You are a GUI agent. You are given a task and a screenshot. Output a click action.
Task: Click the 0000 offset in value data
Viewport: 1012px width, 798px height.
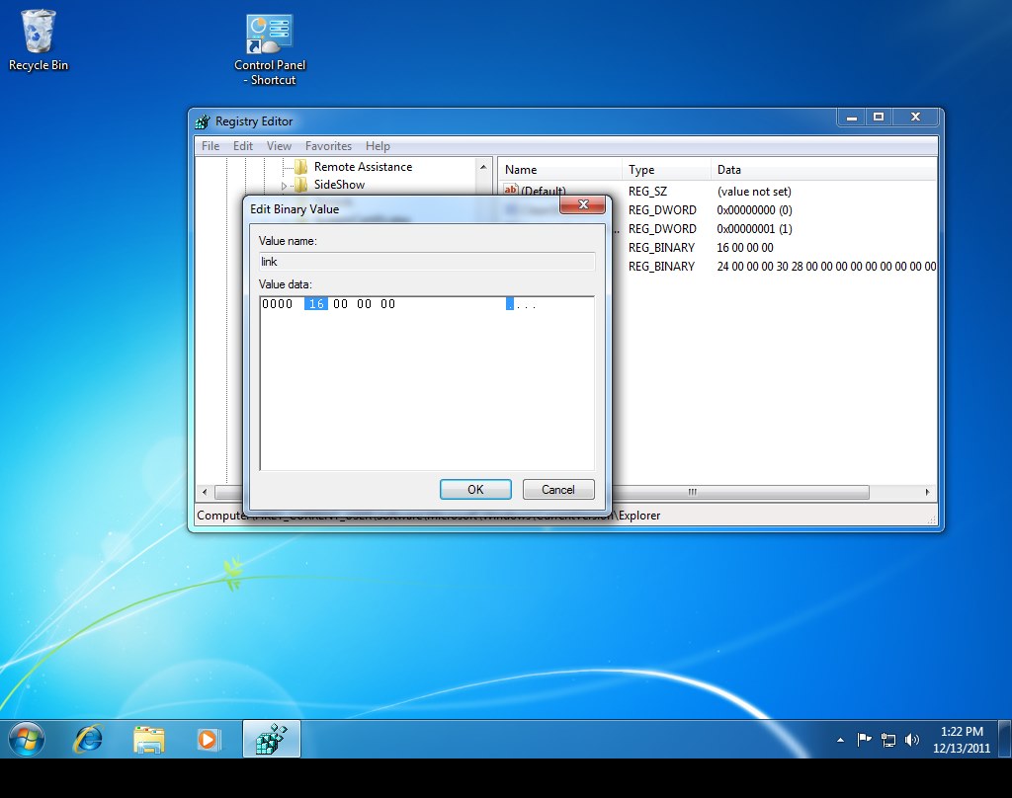point(278,304)
